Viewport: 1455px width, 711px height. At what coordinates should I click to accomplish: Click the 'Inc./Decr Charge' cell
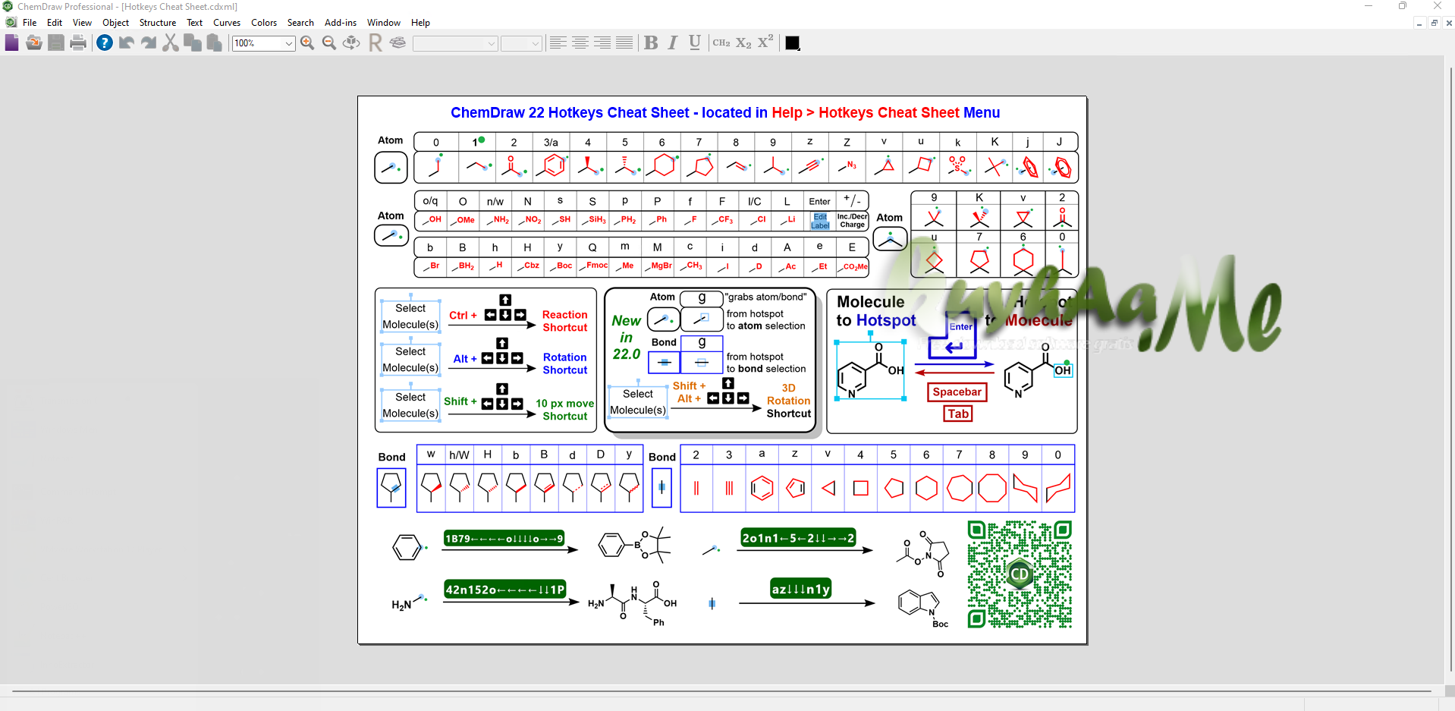pos(852,221)
